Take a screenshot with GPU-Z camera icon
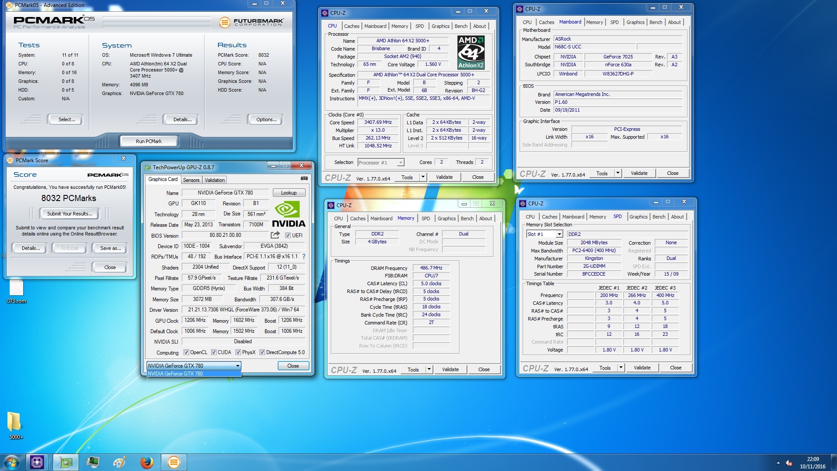Image resolution: width=837 pixels, height=471 pixels. tap(304, 178)
